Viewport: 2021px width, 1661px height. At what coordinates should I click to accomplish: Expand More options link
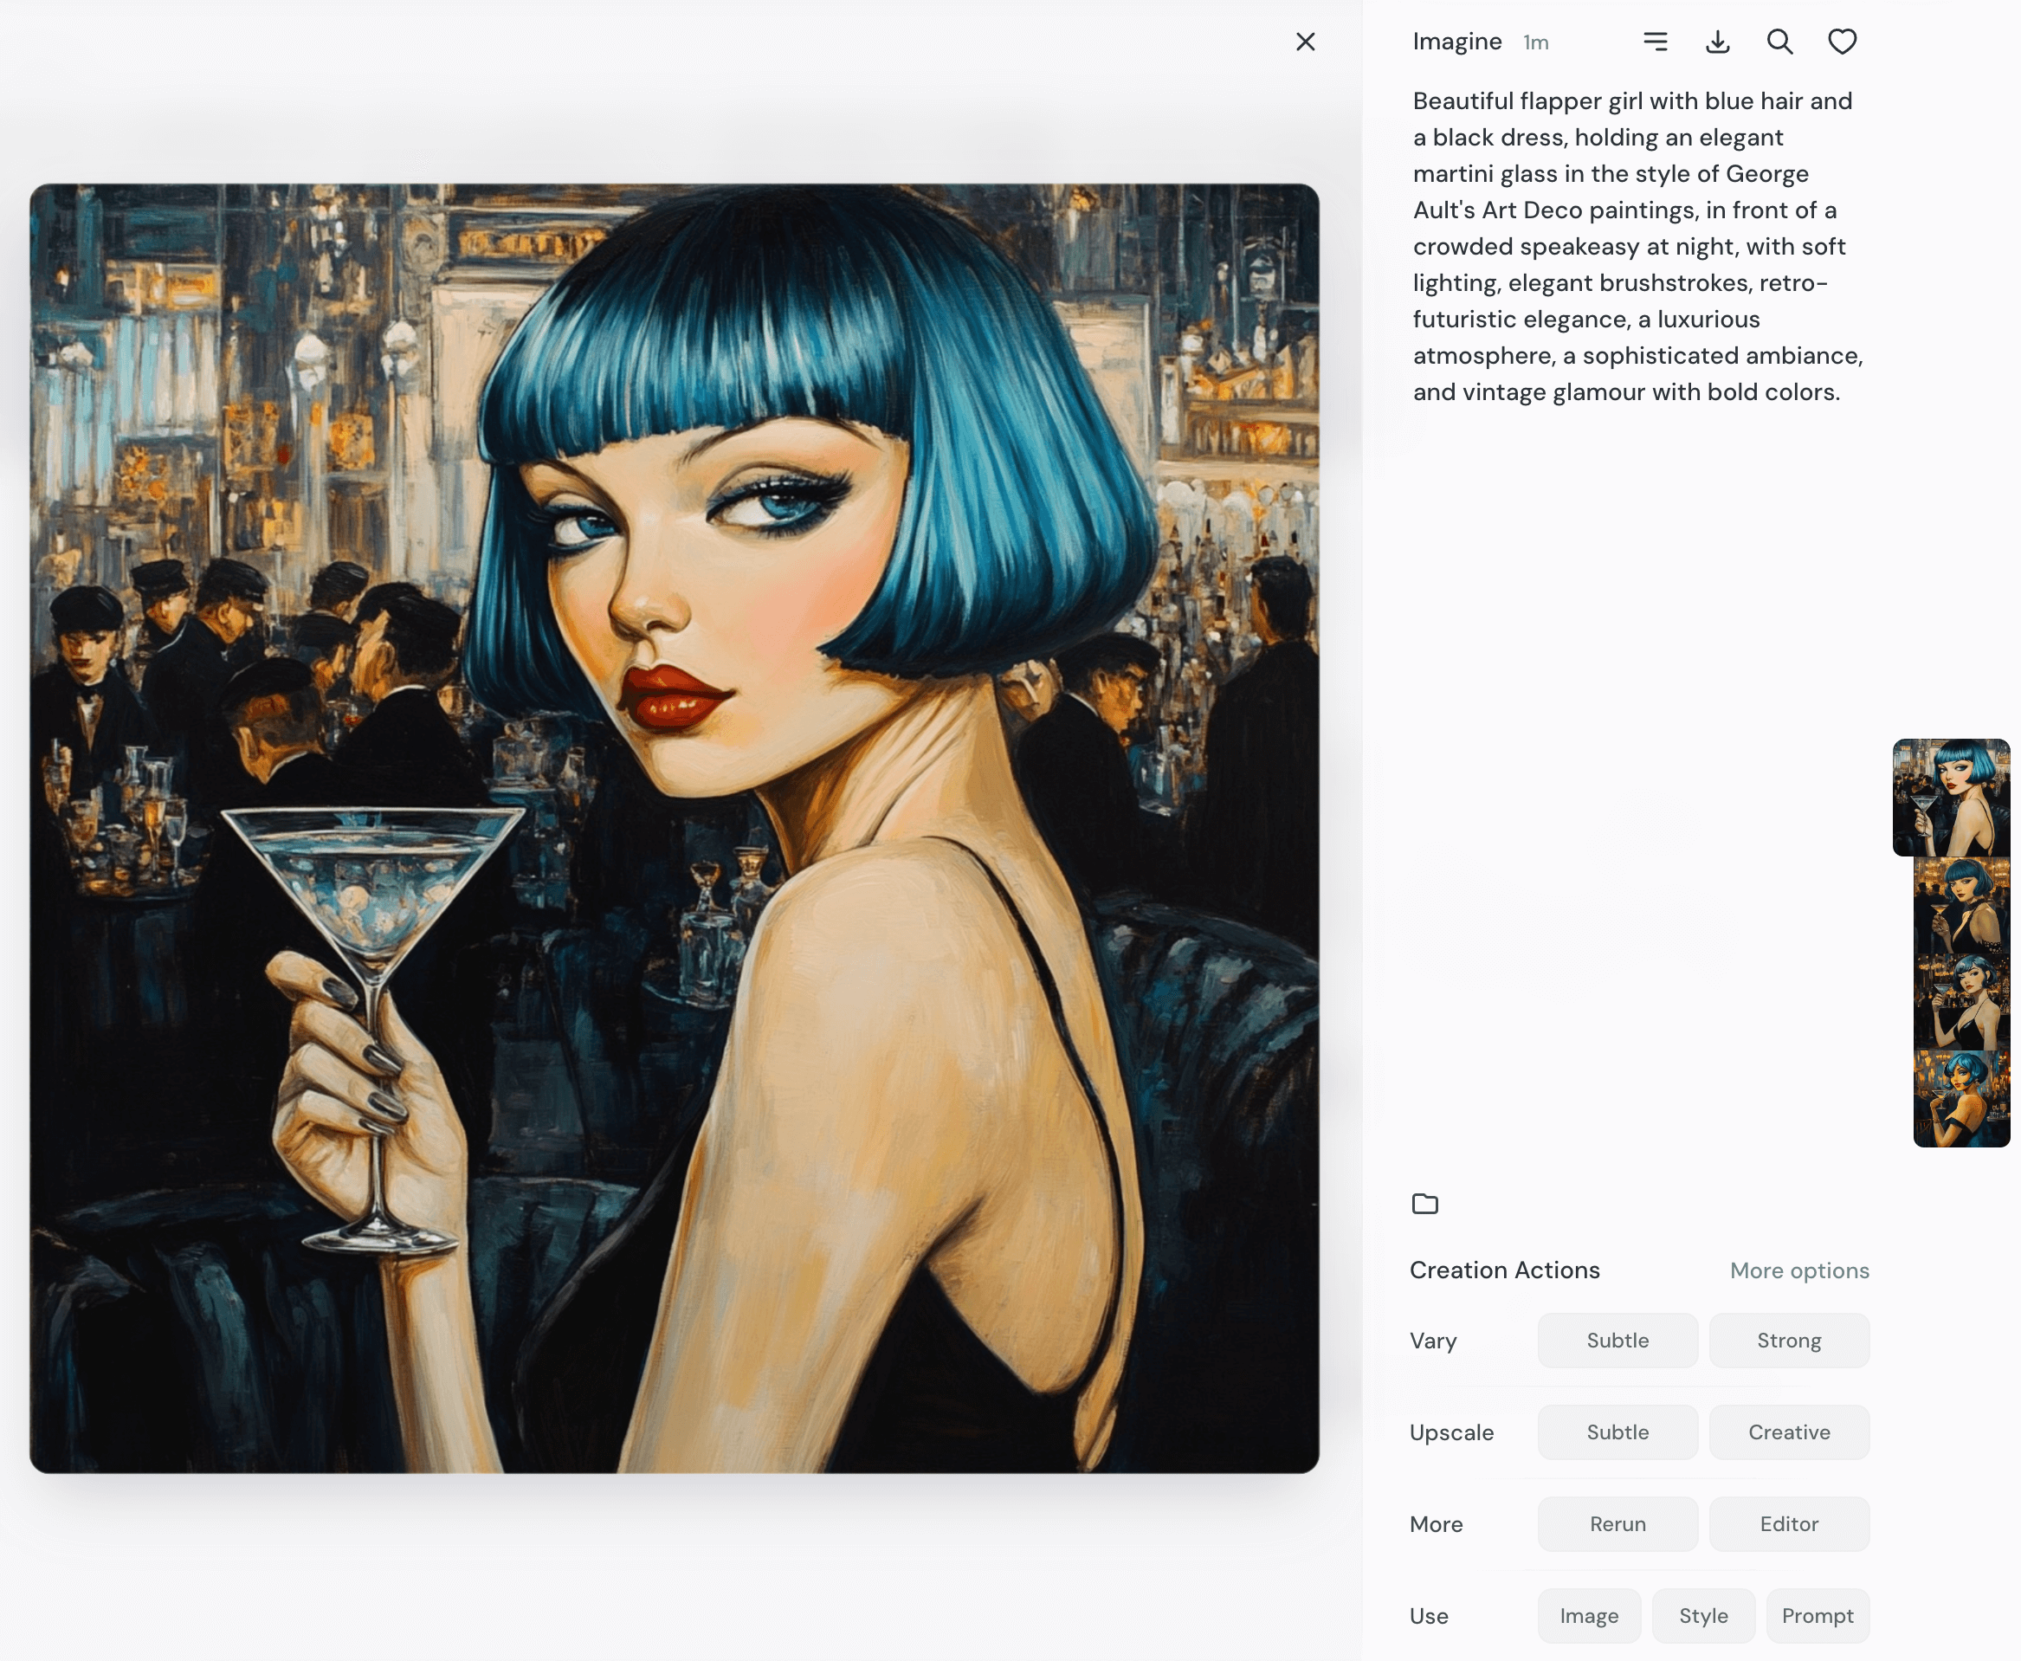coord(1798,1270)
